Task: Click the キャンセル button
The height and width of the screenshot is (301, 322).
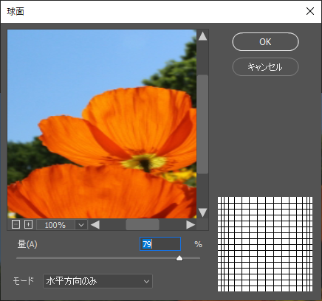Action: [x=265, y=66]
